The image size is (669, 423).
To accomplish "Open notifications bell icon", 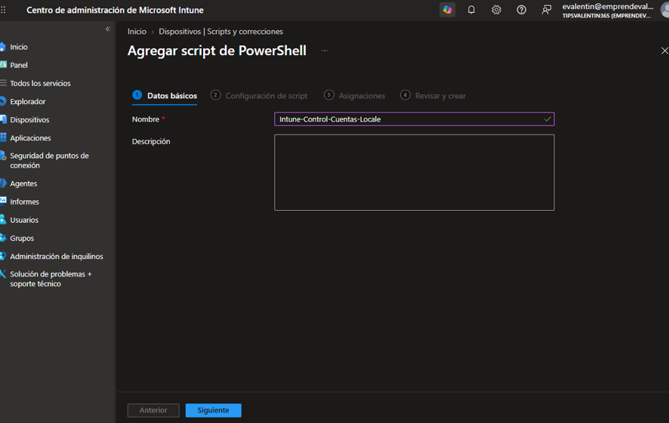I will point(471,10).
